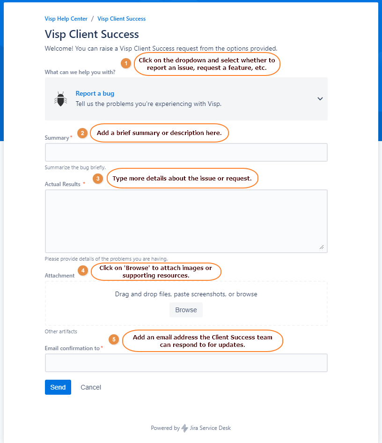Click the 'Actual Results' field label
Image resolution: width=382 pixels, height=443 pixels.
tap(63, 184)
